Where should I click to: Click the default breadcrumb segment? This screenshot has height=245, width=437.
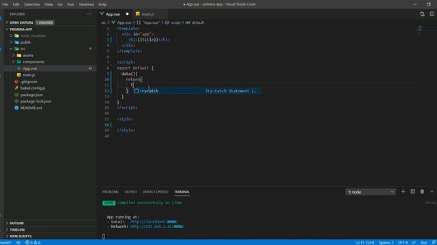click(x=197, y=22)
